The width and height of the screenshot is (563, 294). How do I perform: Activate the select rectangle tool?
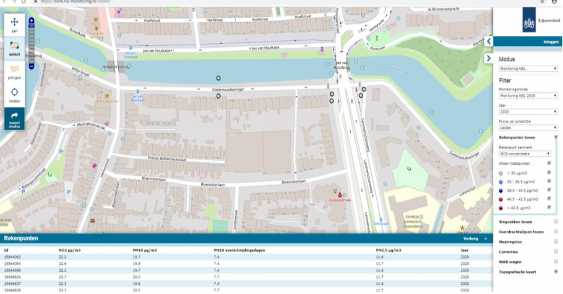pyautogui.click(x=14, y=48)
